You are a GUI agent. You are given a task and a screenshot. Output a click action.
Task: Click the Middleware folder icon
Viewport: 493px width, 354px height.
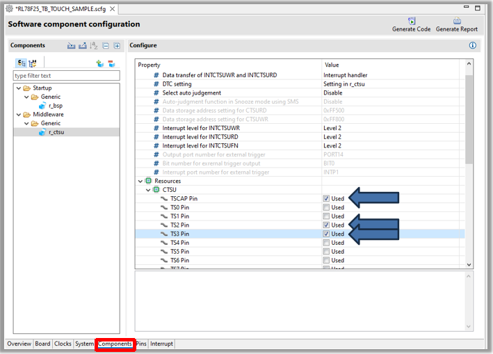pyautogui.click(x=26, y=115)
